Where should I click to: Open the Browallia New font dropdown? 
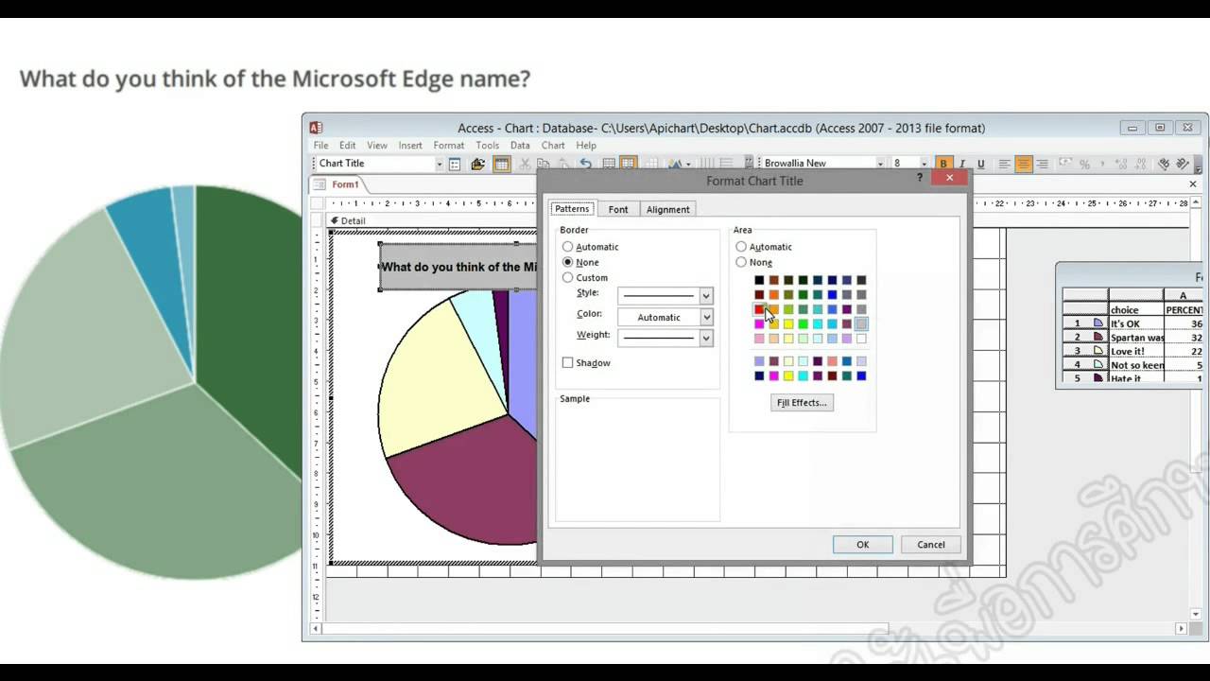coord(880,164)
